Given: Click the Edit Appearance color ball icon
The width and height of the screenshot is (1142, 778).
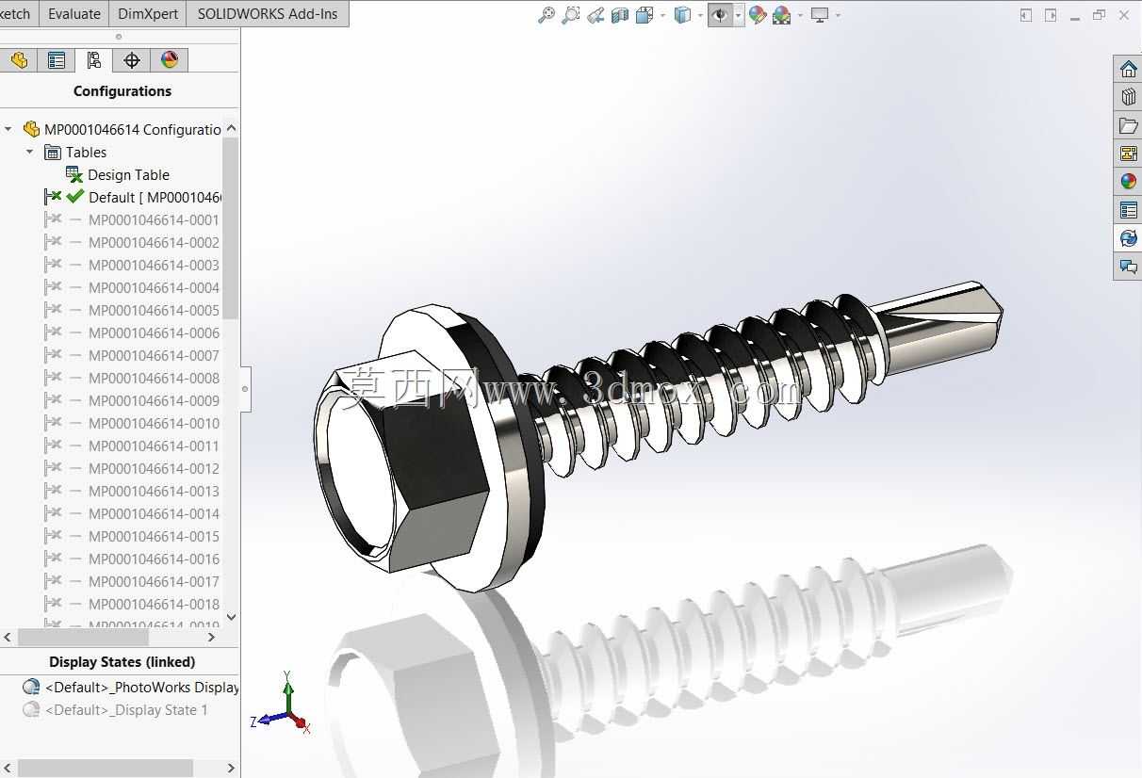Looking at the screenshot, I should (757, 15).
